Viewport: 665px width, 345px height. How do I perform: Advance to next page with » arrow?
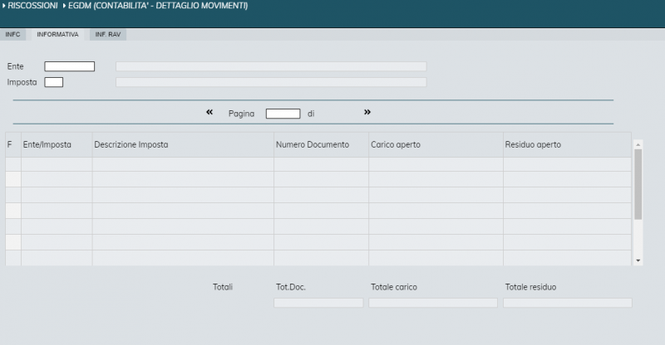pos(367,112)
